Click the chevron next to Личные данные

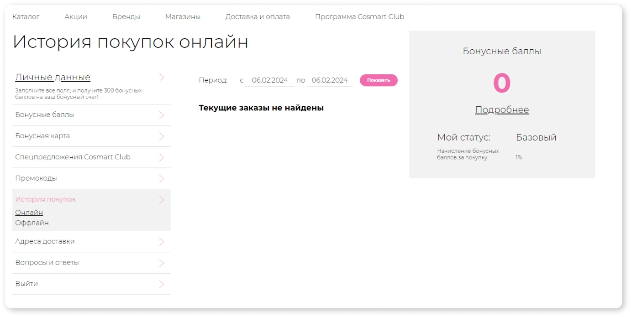[162, 78]
